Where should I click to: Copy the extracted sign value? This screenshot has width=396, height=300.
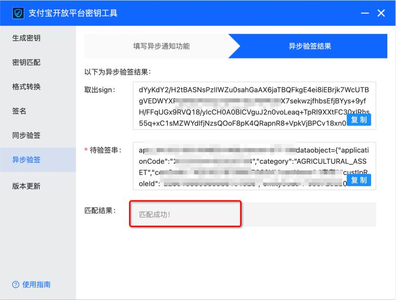(359, 119)
